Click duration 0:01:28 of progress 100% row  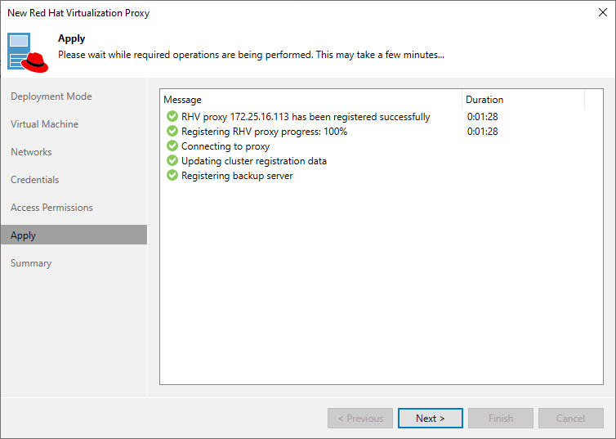[483, 132]
